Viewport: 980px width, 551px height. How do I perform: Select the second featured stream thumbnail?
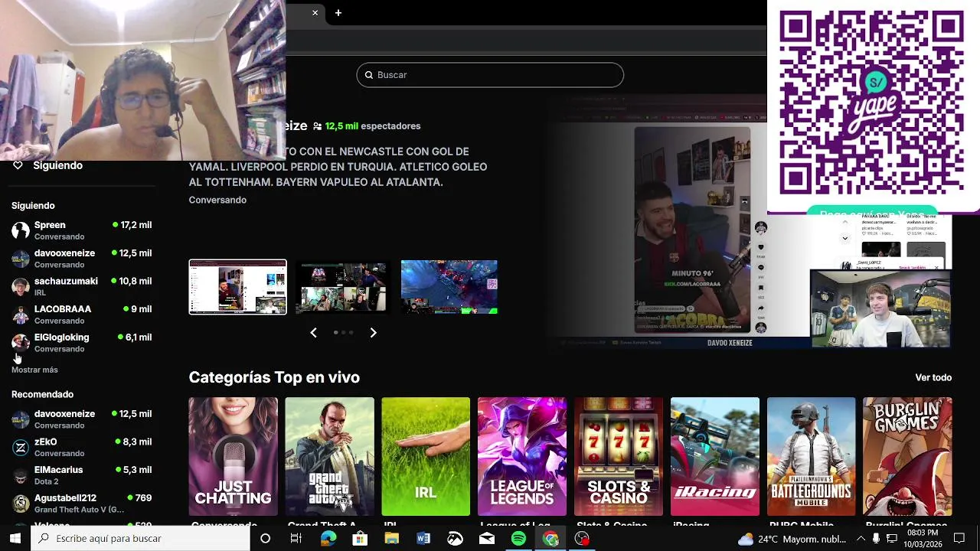pos(343,287)
